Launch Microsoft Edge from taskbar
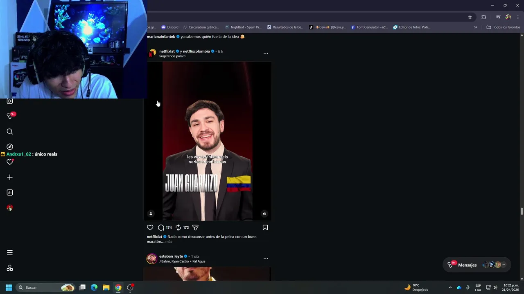This screenshot has width=524, height=294. tap(94, 287)
